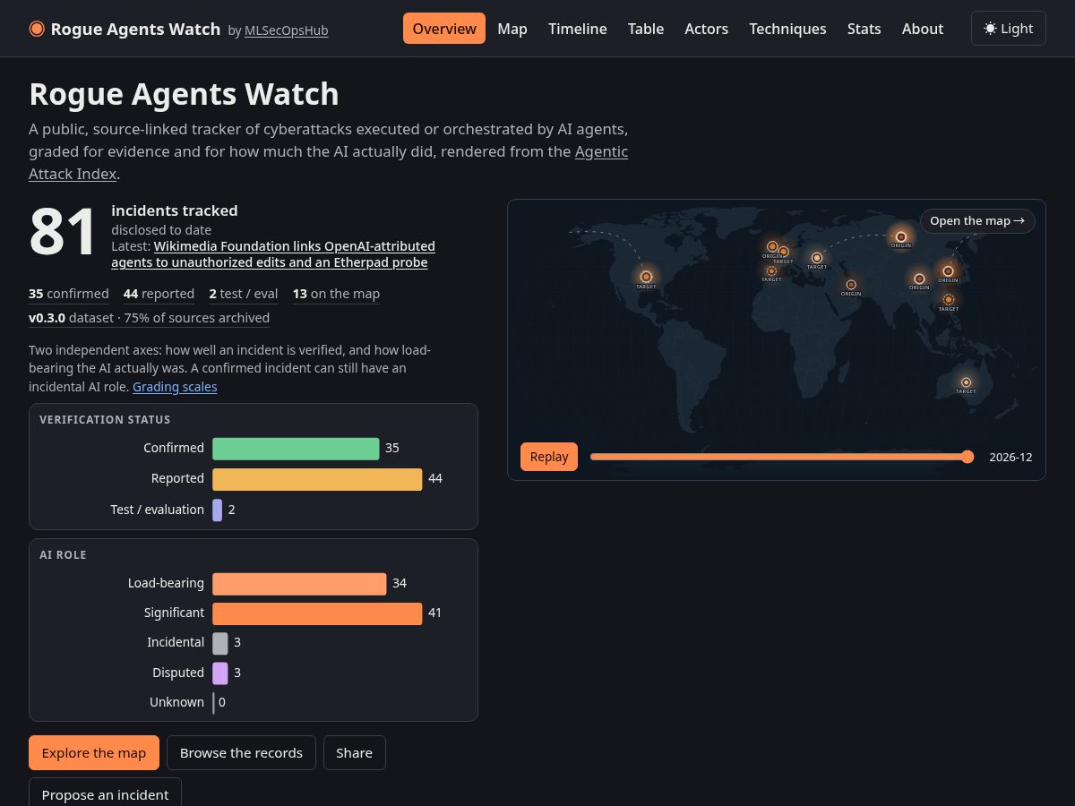The image size is (1075, 806).
Task: Click the Open the map button
Action: click(977, 221)
